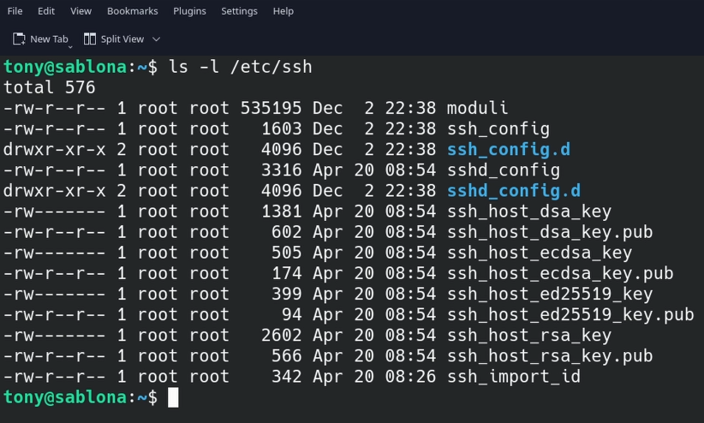Click the time stamp '08:26'
This screenshot has height=423, width=704.
(x=410, y=377)
